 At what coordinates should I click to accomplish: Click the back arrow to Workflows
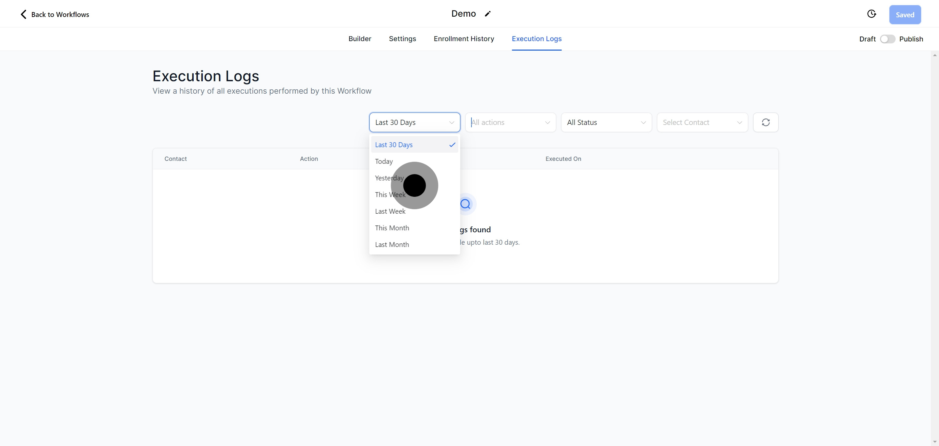[23, 15]
